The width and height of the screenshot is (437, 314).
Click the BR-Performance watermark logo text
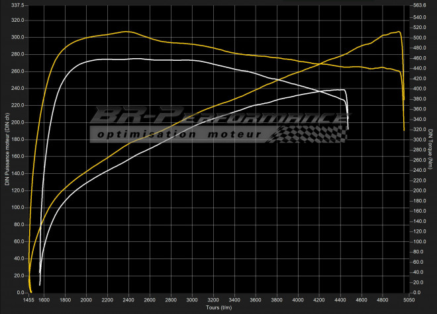point(218,118)
